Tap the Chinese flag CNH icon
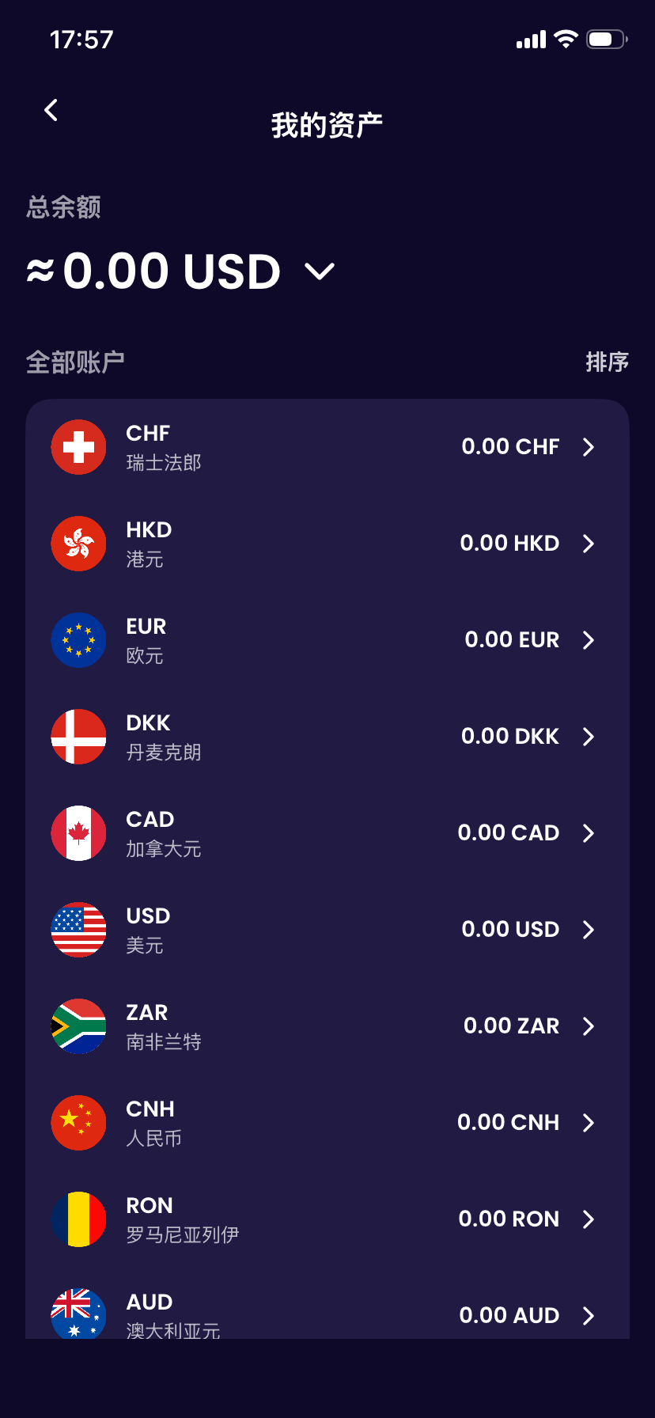Viewport: 655px width, 1418px height. 78,1123
